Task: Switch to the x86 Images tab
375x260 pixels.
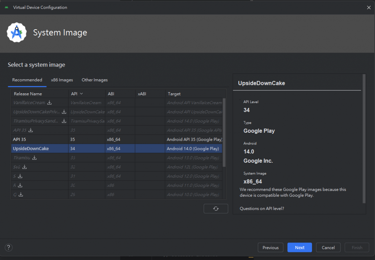Action: 62,80
